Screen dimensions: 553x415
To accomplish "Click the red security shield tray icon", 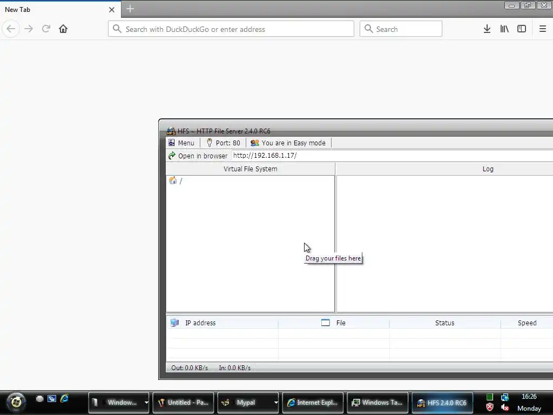I will tap(489, 407).
